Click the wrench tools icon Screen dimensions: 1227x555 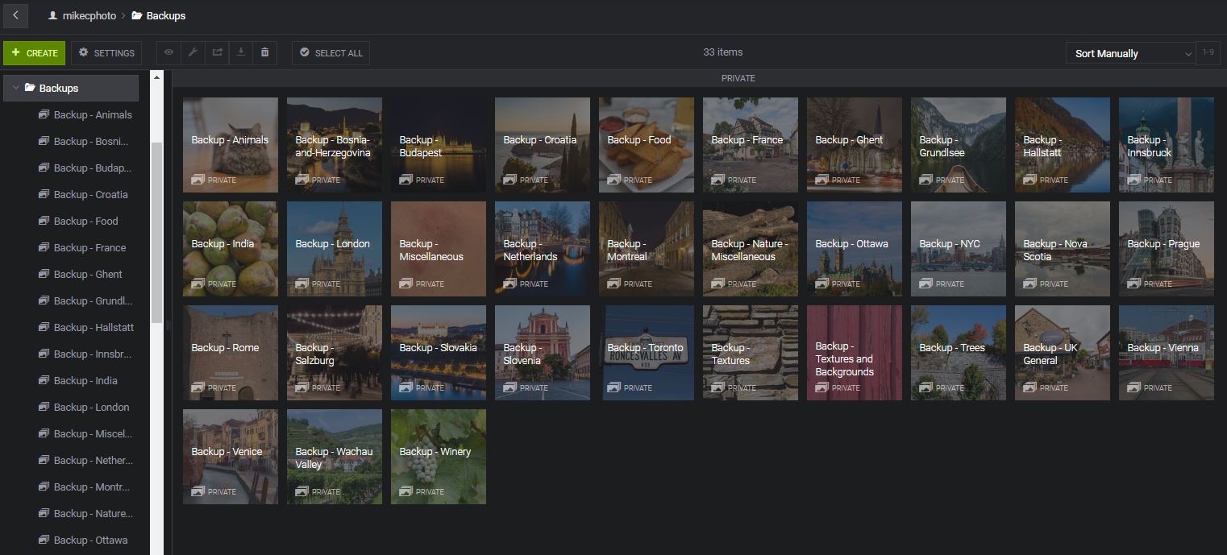click(193, 53)
